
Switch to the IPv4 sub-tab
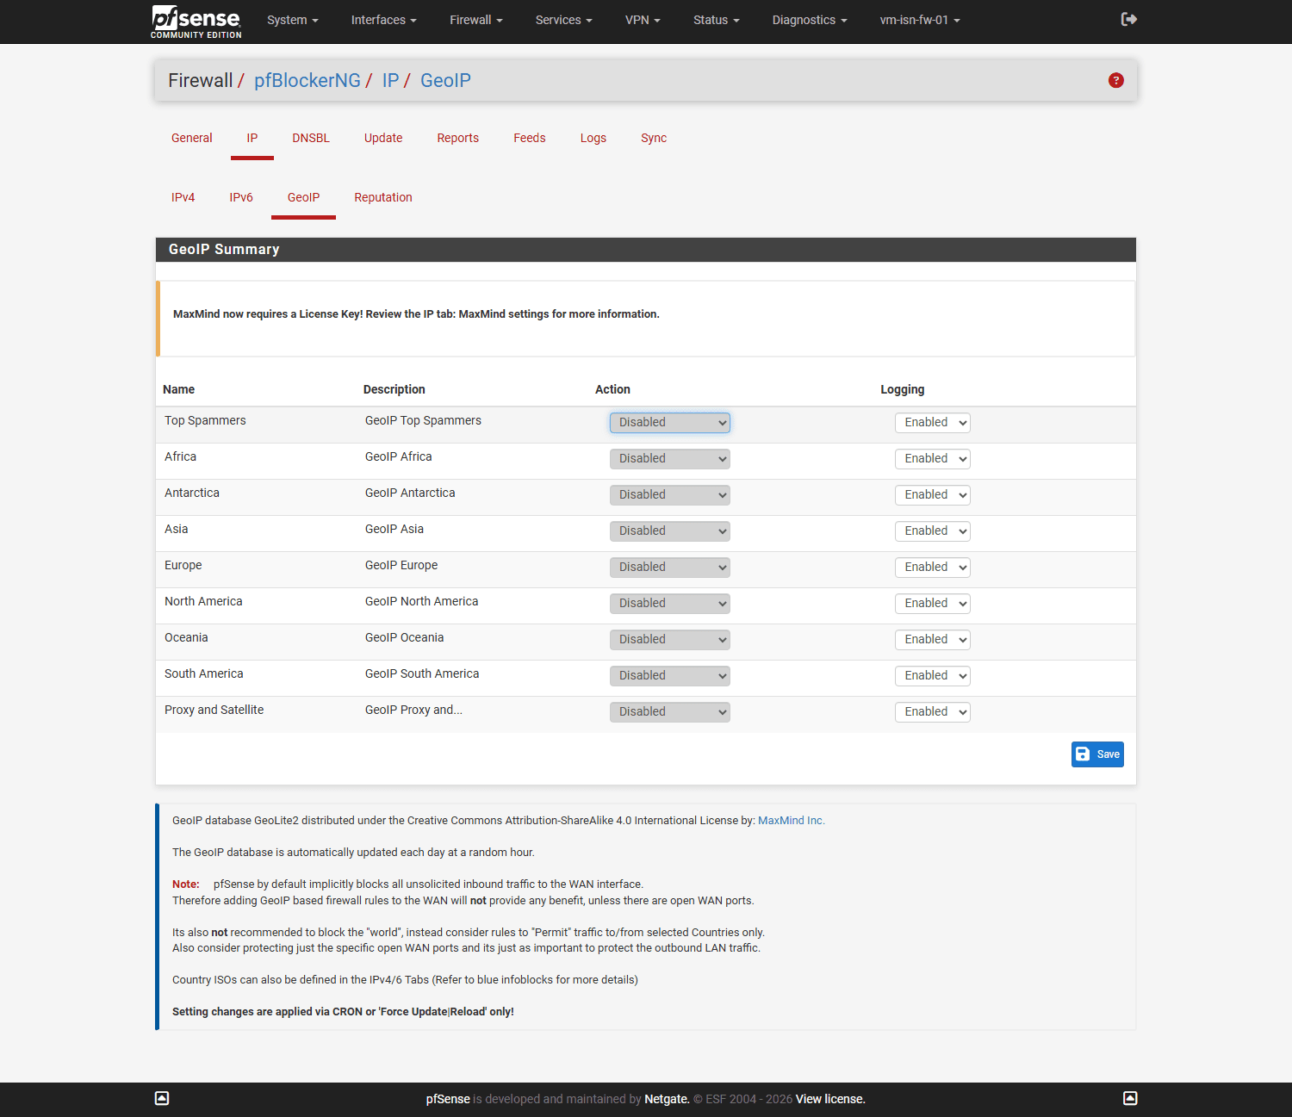[183, 197]
